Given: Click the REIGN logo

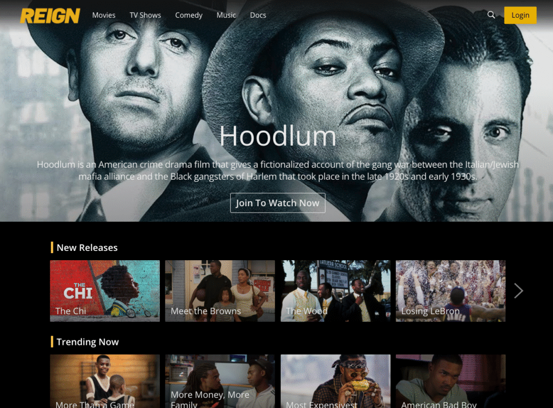Looking at the screenshot, I should [50, 16].
